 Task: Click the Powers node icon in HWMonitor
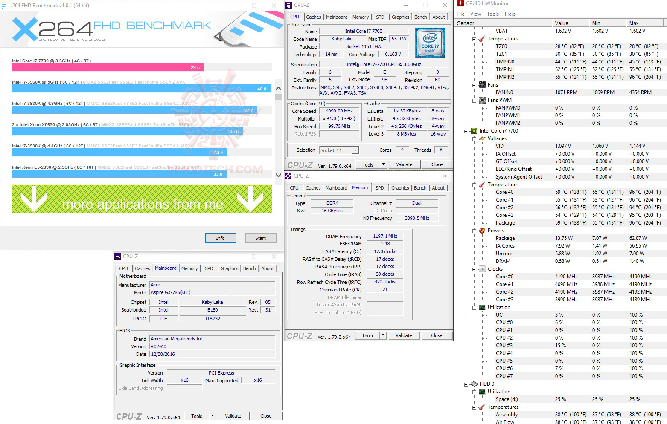click(x=482, y=231)
